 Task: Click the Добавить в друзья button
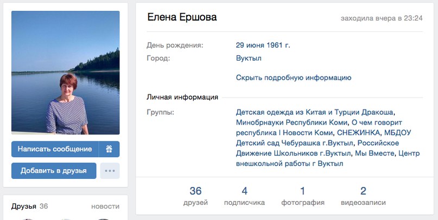pos(54,171)
